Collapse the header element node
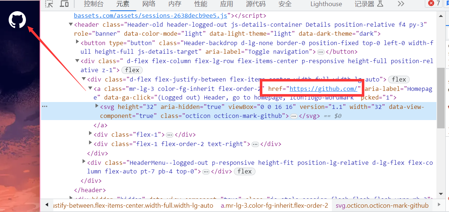Screen dimensions: 449x212 [x=71, y=25]
